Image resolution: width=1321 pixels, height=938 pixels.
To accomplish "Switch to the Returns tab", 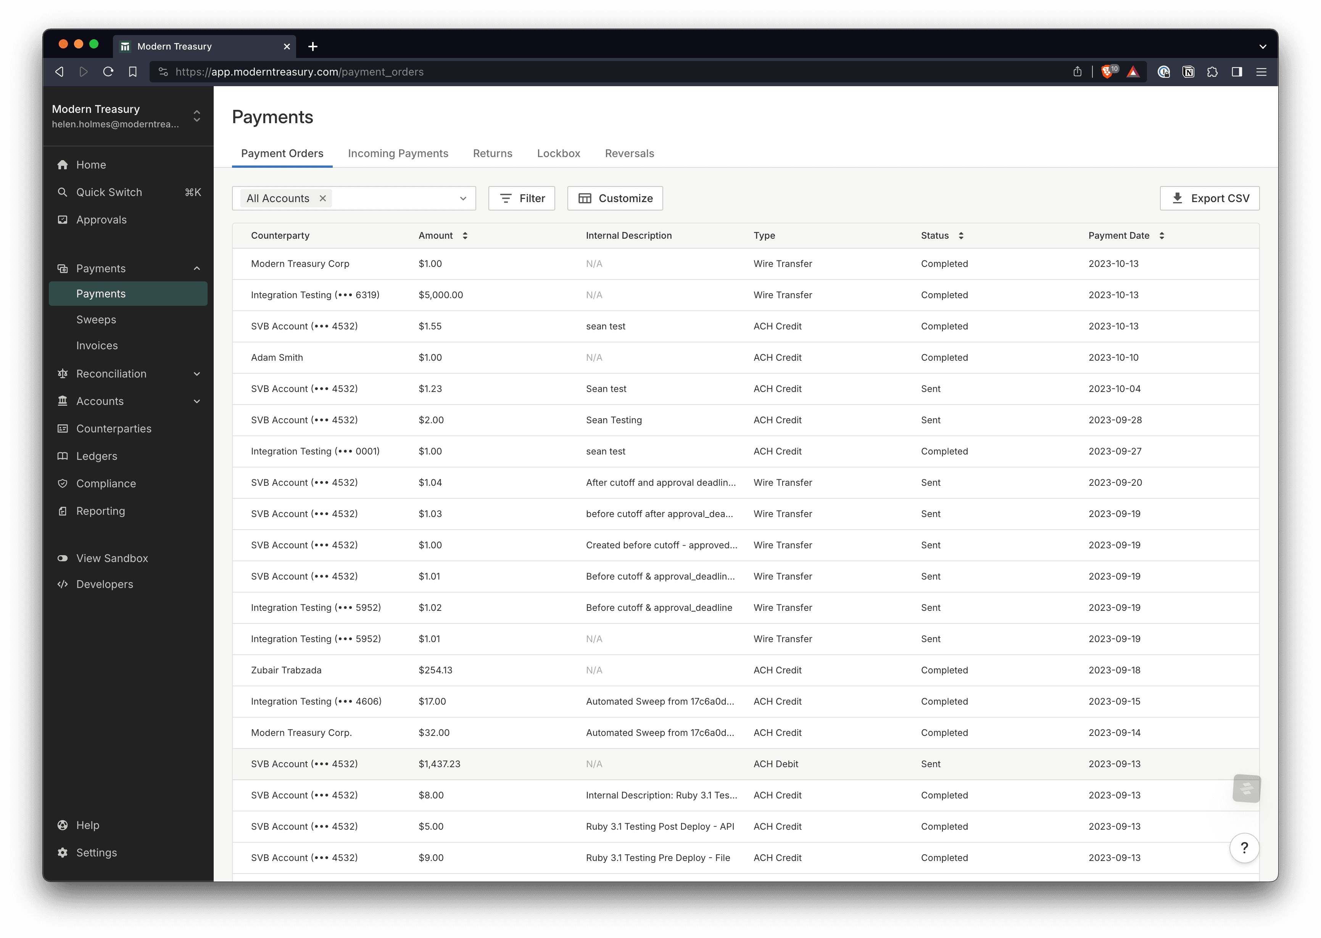I will 492,153.
